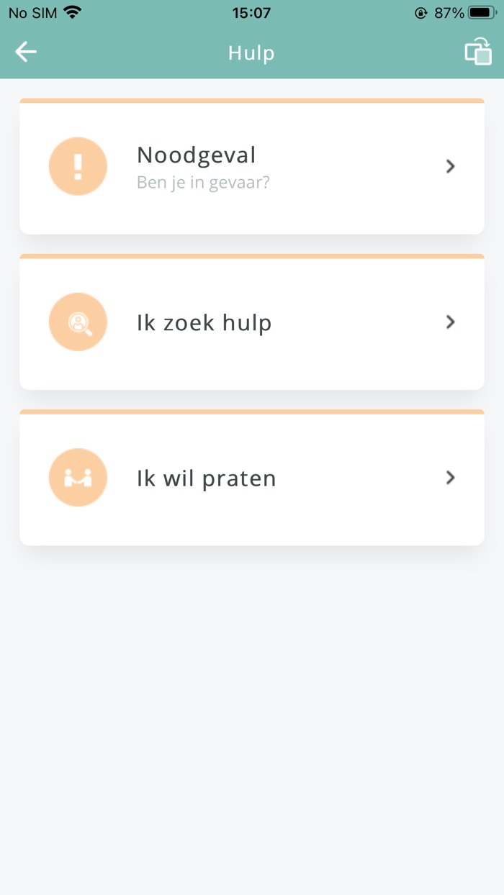Viewport: 504px width, 895px height.
Task: Tap the back arrow in the header
Action: point(26,52)
